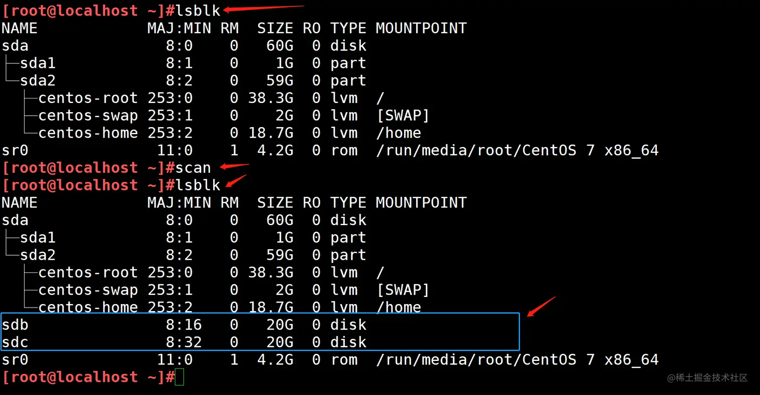This screenshot has width=760, height=395.
Task: Click the 20G size in sdb row
Action: point(280,325)
